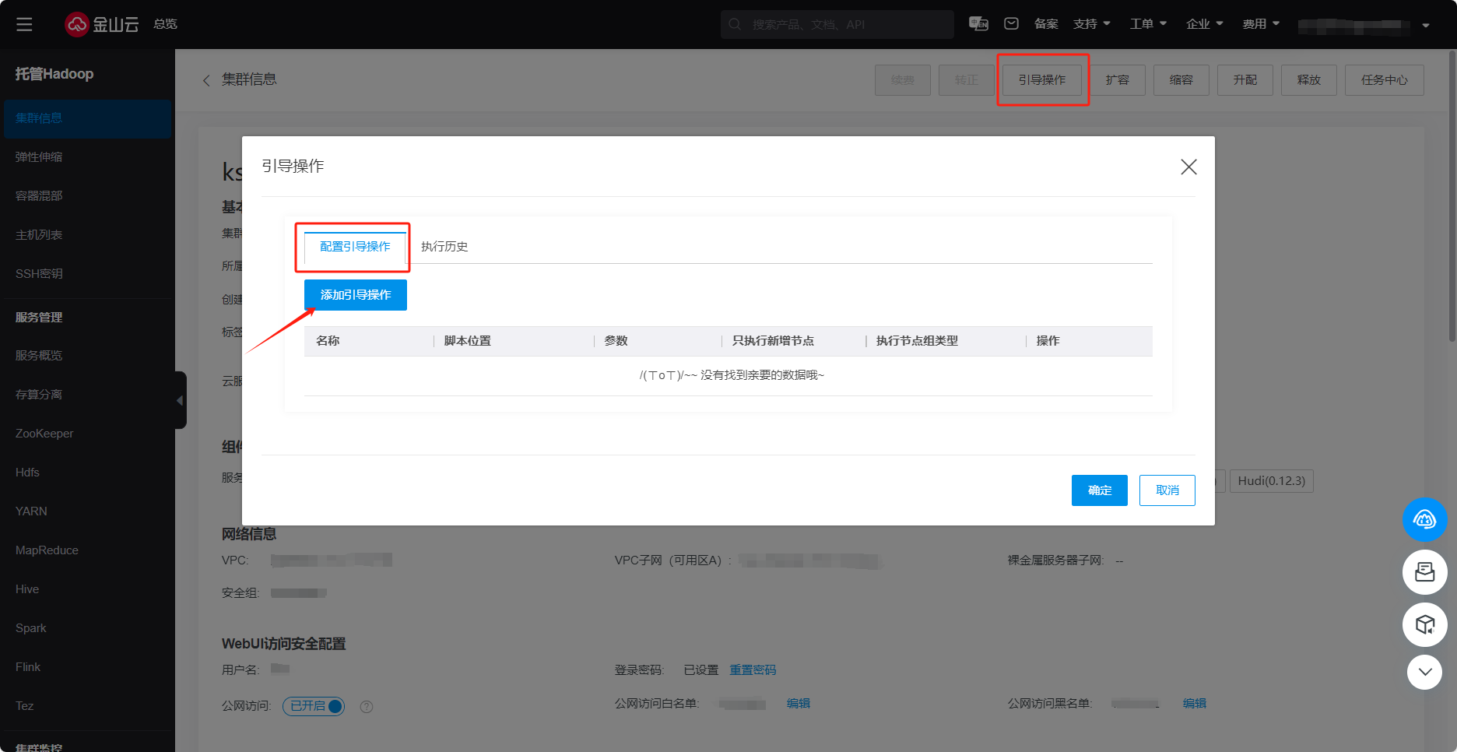The height and width of the screenshot is (752, 1457).
Task: Switch to the 执行历史 tab
Action: pyautogui.click(x=444, y=247)
